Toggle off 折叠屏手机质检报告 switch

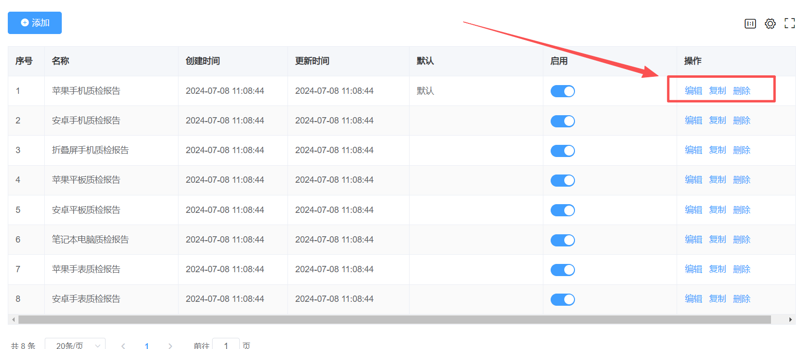(562, 151)
